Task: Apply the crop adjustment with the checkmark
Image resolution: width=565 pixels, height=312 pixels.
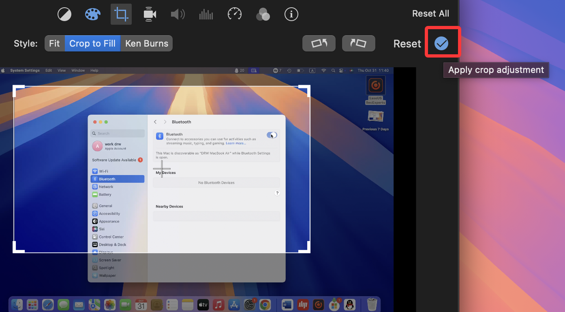Action: [x=442, y=42]
